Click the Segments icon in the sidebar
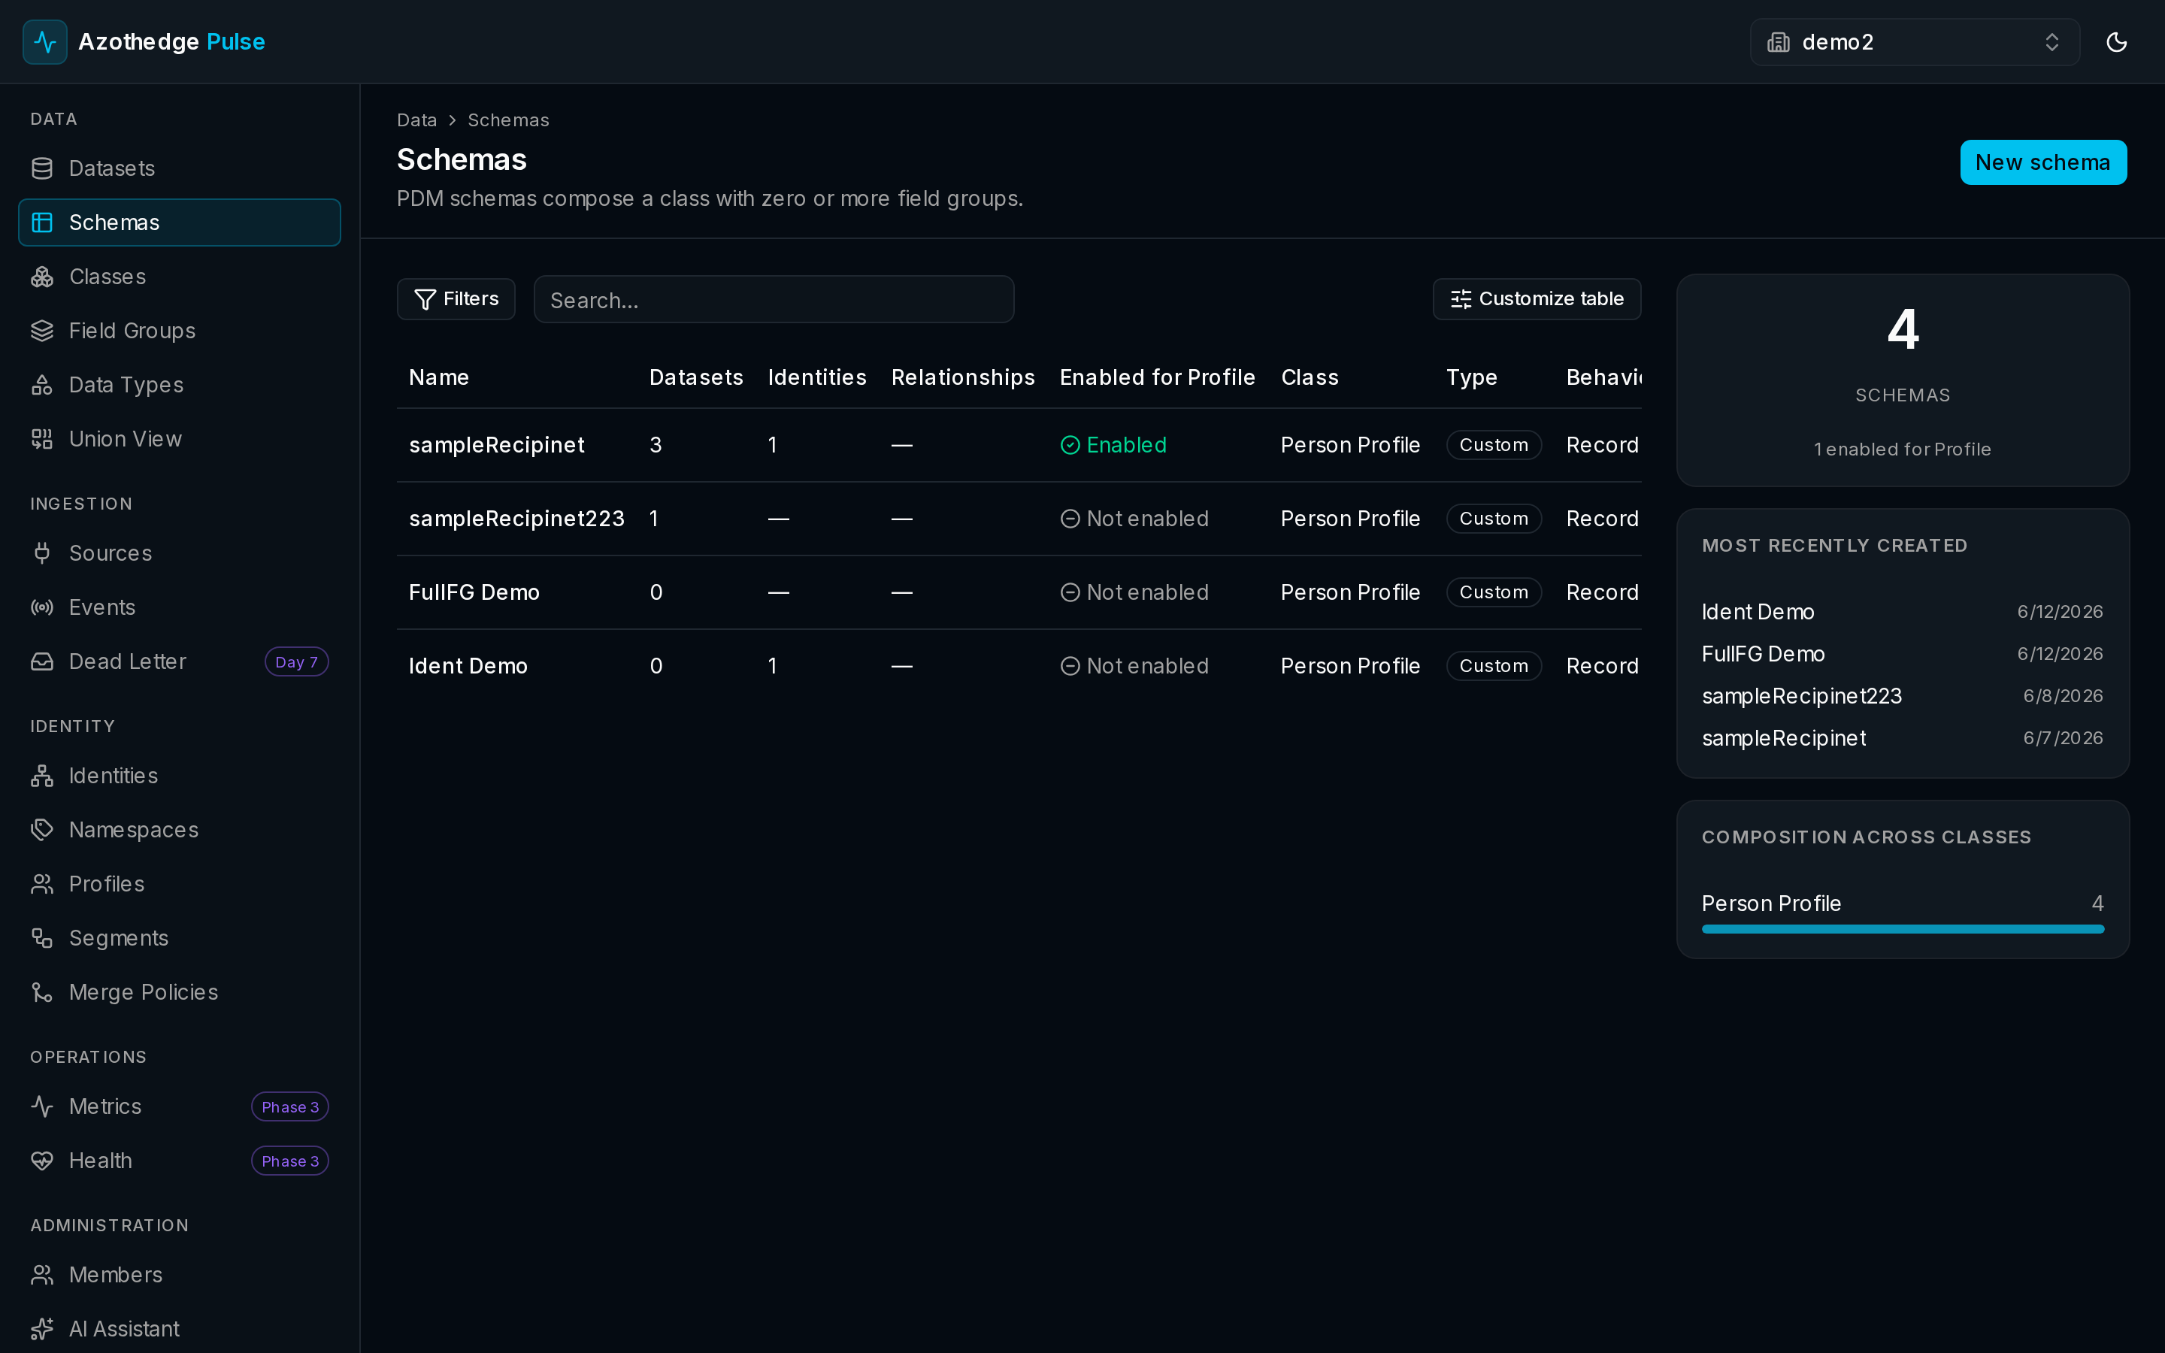2165x1353 pixels. click(x=42, y=938)
